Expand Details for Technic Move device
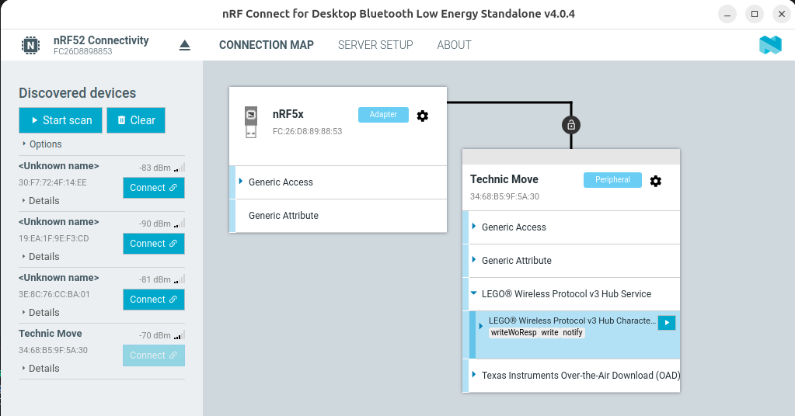 [x=40, y=368]
